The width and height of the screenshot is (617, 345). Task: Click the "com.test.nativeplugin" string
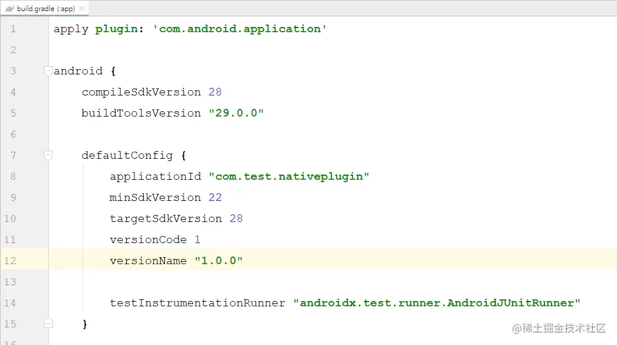[x=289, y=177]
